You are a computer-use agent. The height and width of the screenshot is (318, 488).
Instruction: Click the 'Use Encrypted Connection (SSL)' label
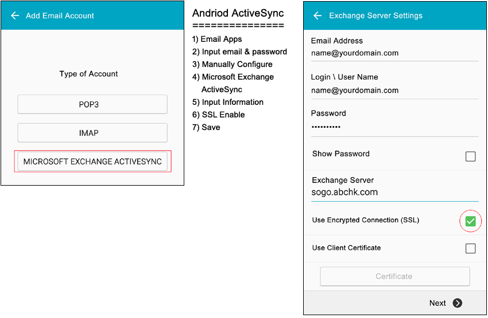pos(366,220)
